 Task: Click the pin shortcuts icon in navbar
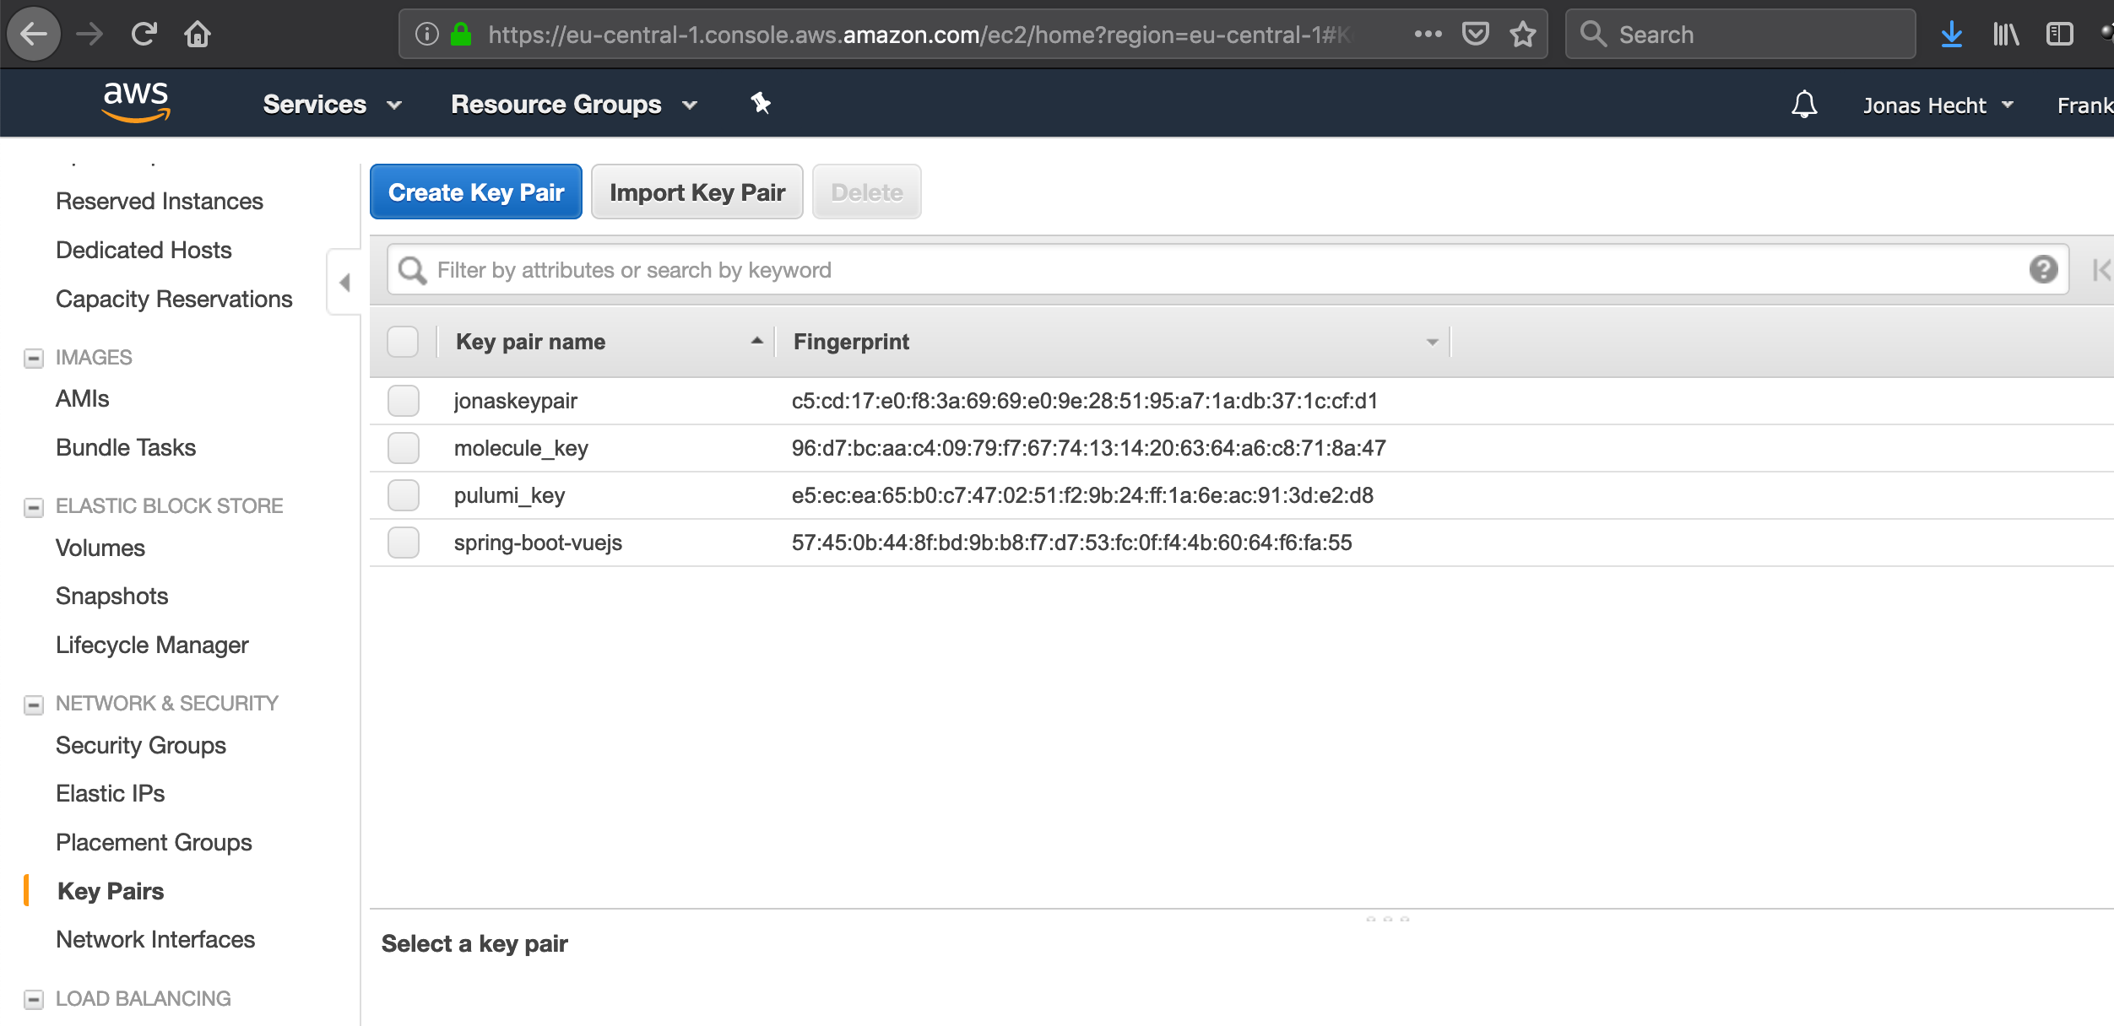pos(760,104)
